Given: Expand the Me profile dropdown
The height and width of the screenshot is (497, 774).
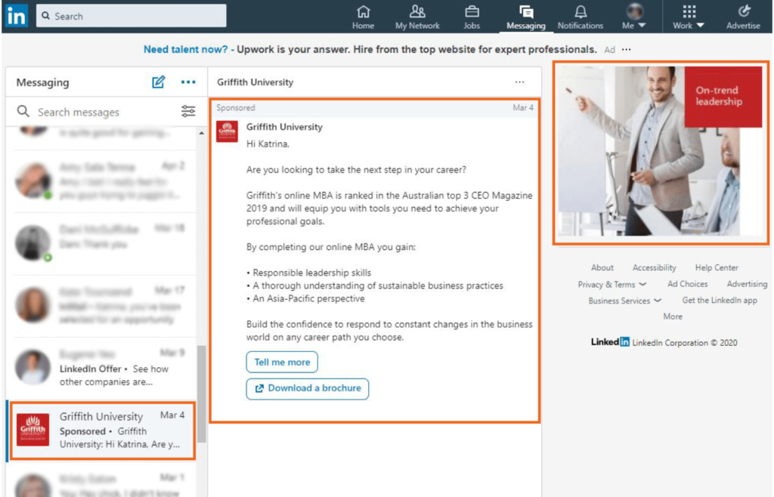Looking at the screenshot, I should pos(633,17).
